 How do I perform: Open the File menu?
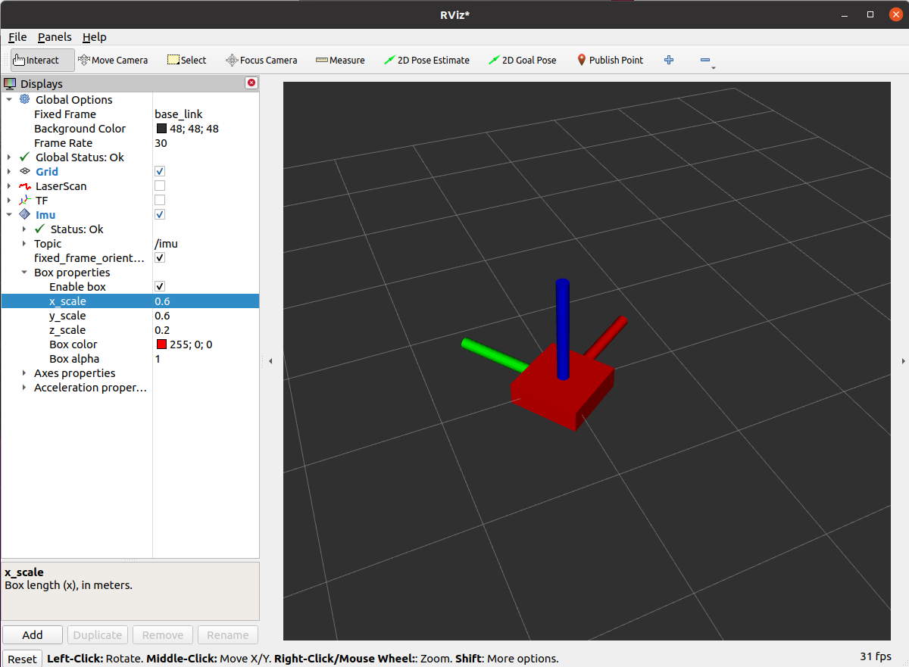pyautogui.click(x=17, y=37)
